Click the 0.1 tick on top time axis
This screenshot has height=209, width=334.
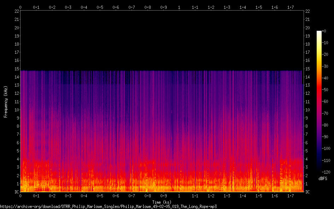point(36,7)
